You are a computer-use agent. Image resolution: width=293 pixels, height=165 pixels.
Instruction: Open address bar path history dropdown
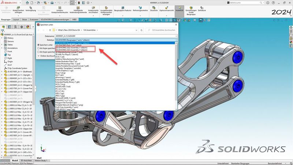coord(136,30)
